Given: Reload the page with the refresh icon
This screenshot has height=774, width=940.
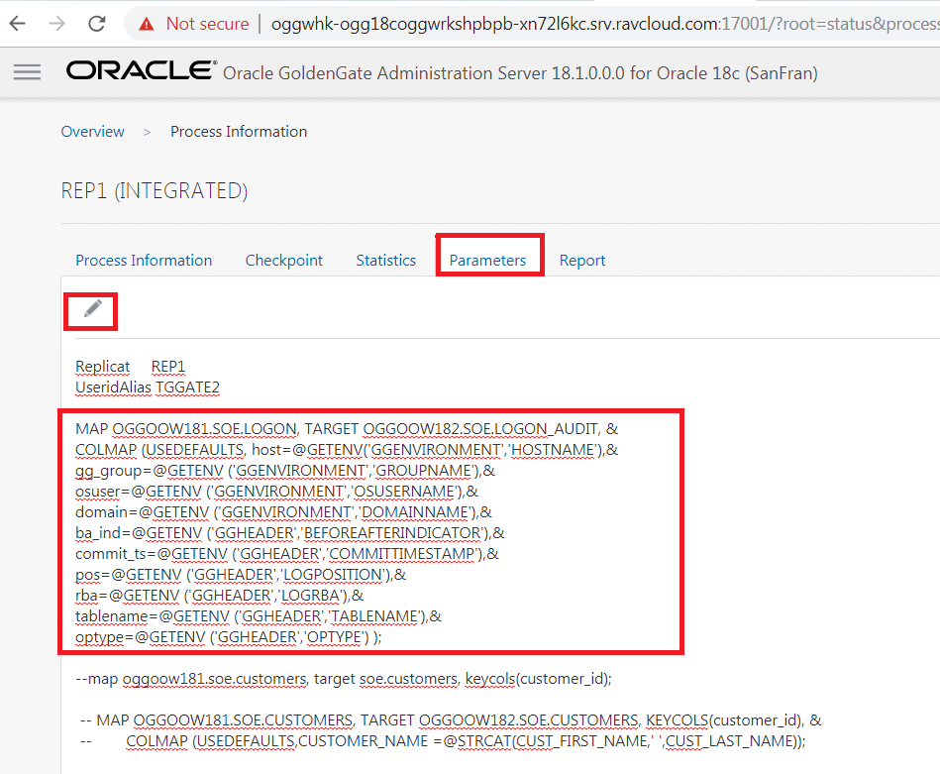Looking at the screenshot, I should coord(96,24).
